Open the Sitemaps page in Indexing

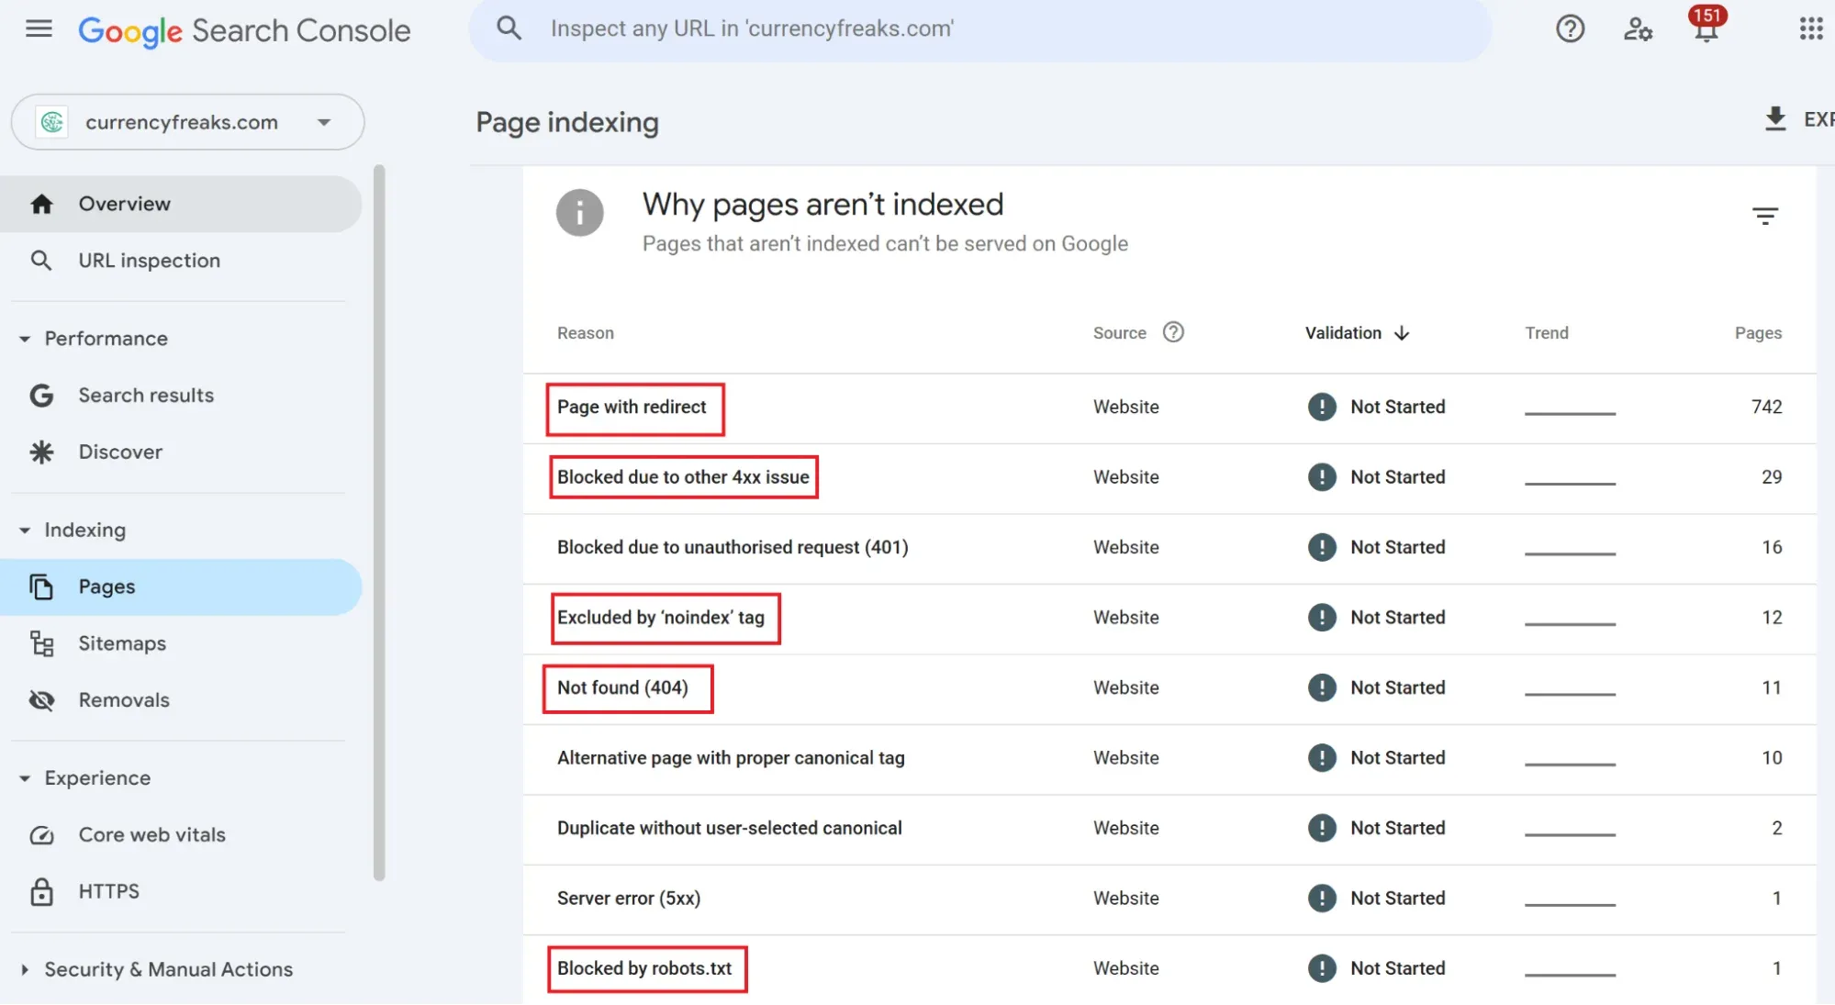pos(122,643)
